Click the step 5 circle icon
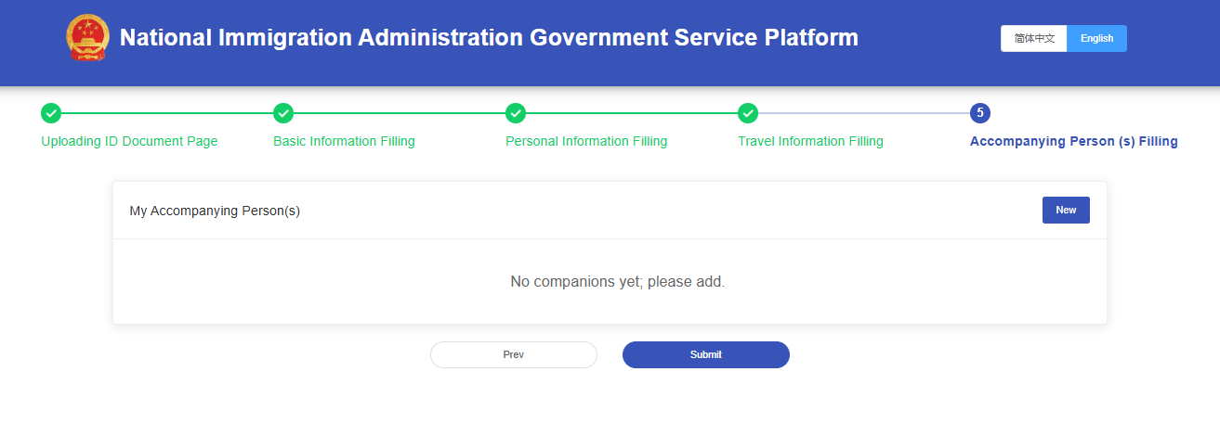Image resolution: width=1220 pixels, height=423 pixels. pos(979,113)
